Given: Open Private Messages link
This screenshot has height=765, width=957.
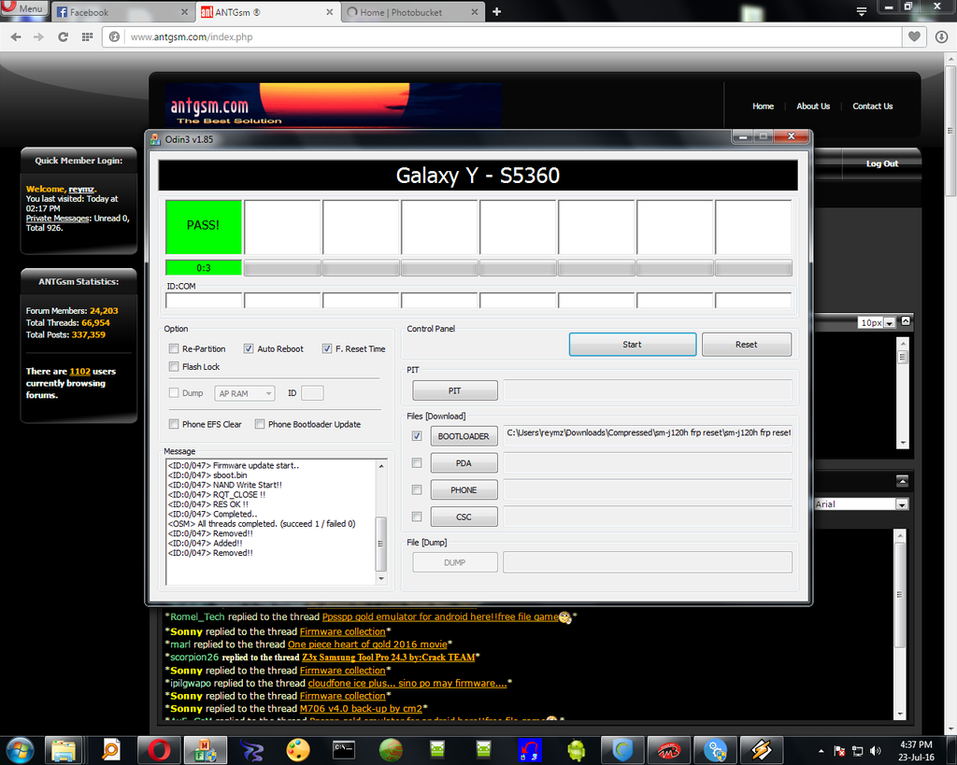Looking at the screenshot, I should [x=58, y=219].
